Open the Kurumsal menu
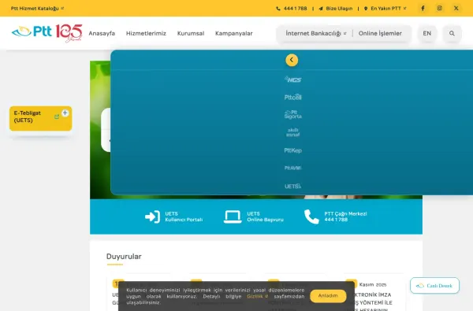Viewport: 473px width, 311px height. coord(191,33)
